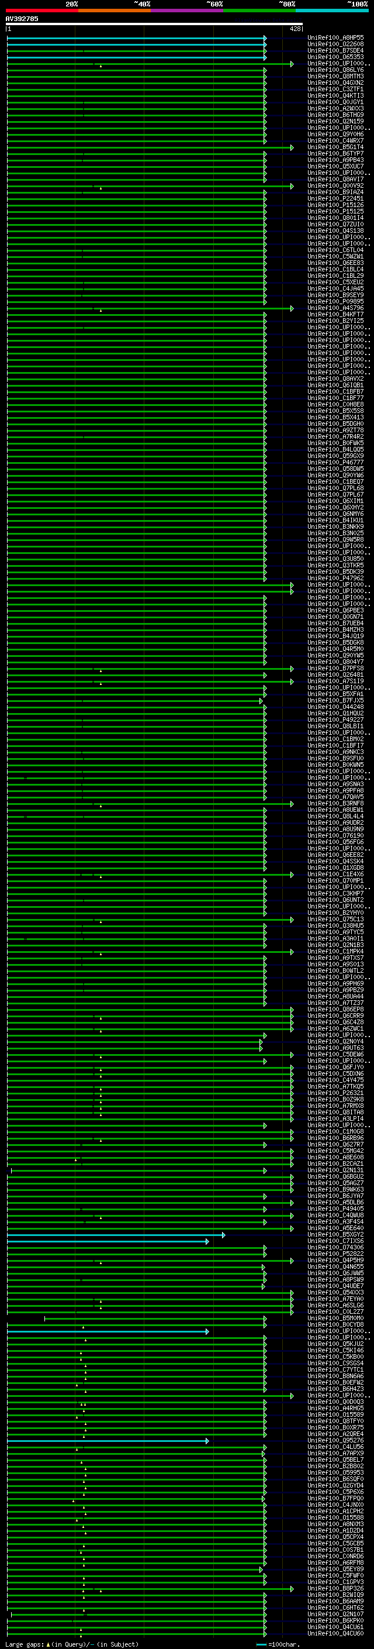Screen dimensions: 374x1649
Task: Select hit label UniRef100_C5DXN6
Action: pos(335,1073)
